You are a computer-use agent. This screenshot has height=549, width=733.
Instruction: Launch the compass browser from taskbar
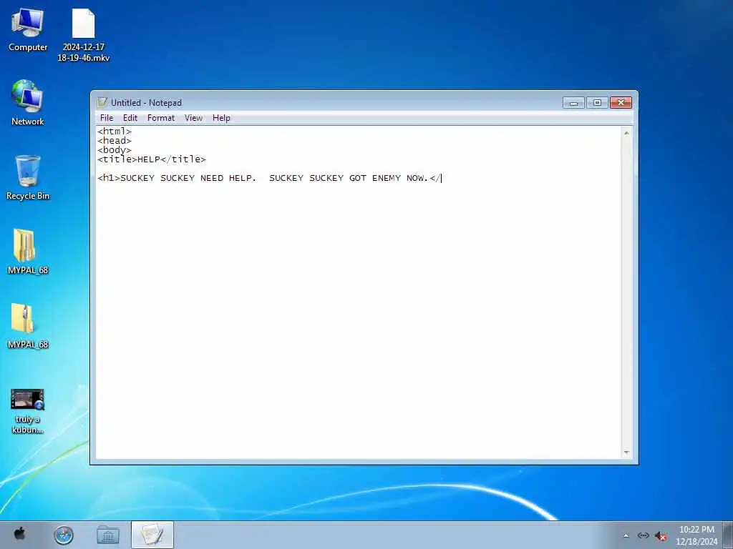64,535
